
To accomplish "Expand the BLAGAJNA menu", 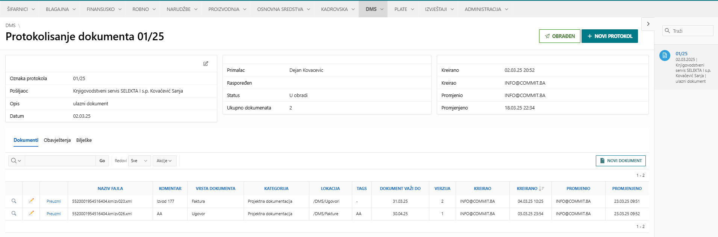I will 61,9.
